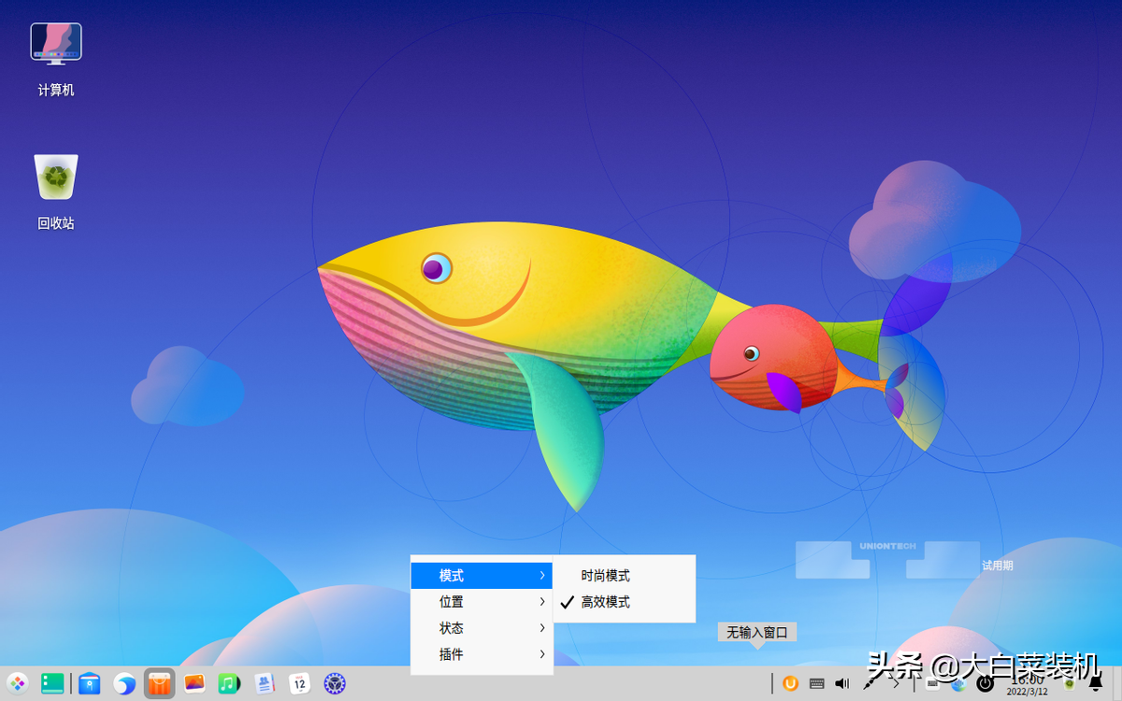Launch the blue file manager
Screen dimensions: 1122x701
tap(89, 684)
